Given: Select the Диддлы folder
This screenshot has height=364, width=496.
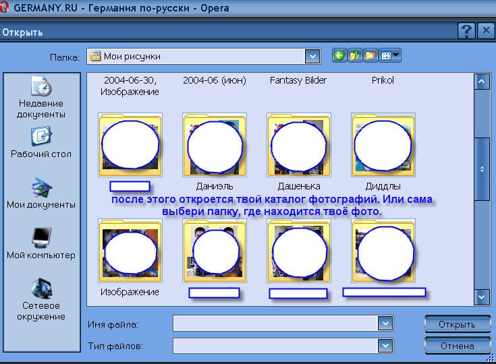Looking at the screenshot, I should 383,152.
